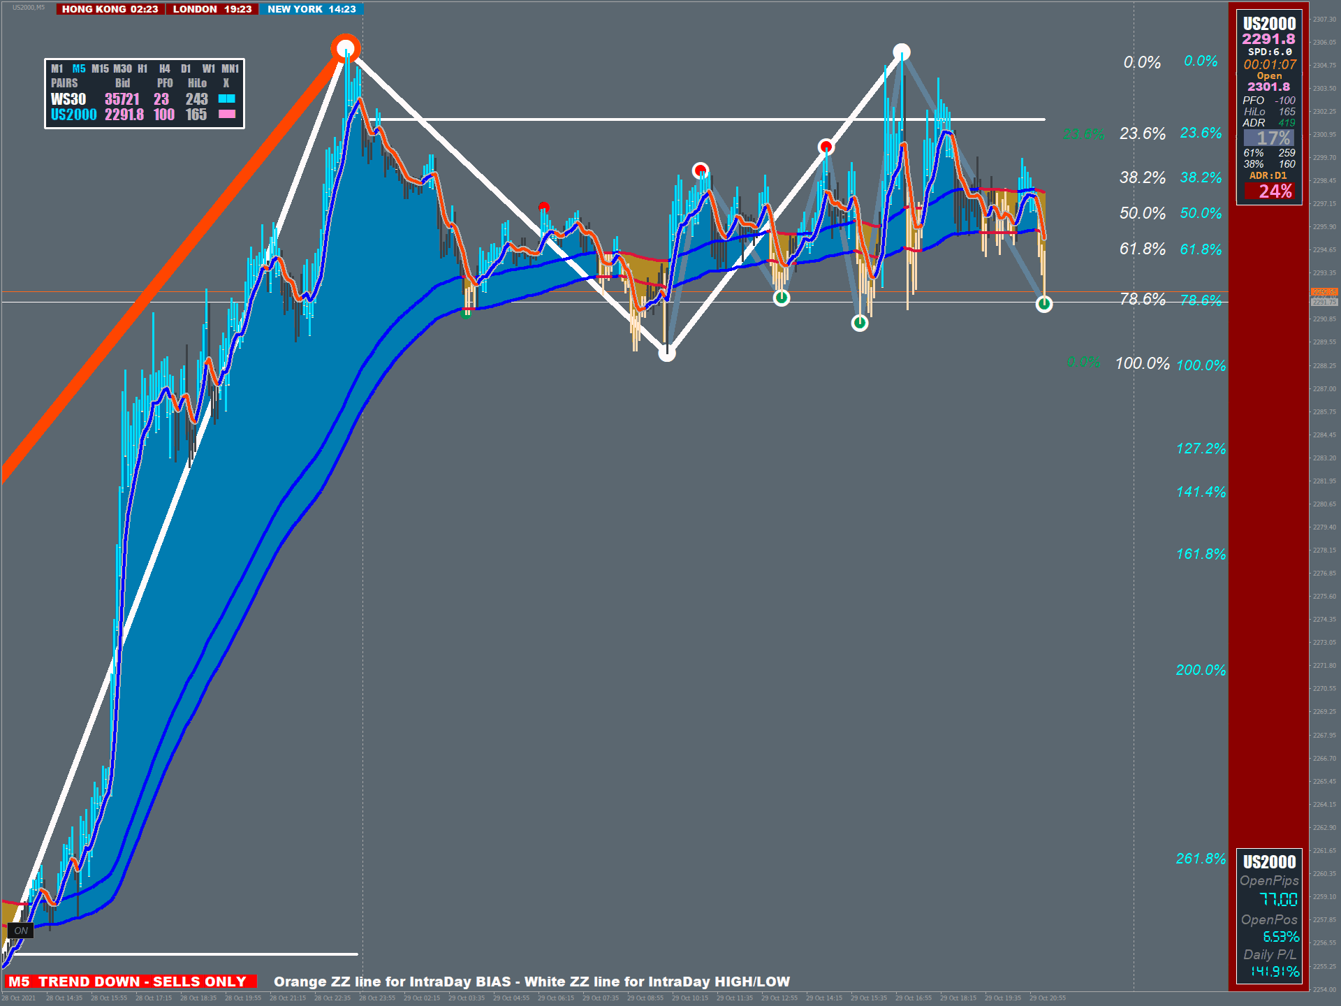Click the green buy dot at latest candle
1341x1006 pixels.
coord(1043,304)
